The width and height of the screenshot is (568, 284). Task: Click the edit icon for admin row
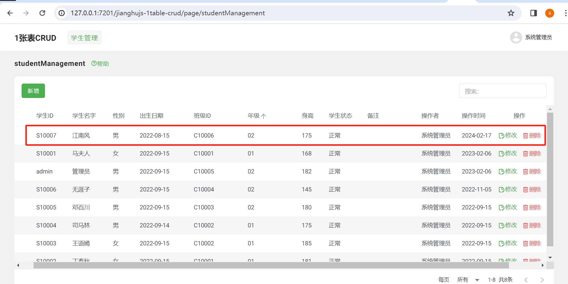[507, 172]
